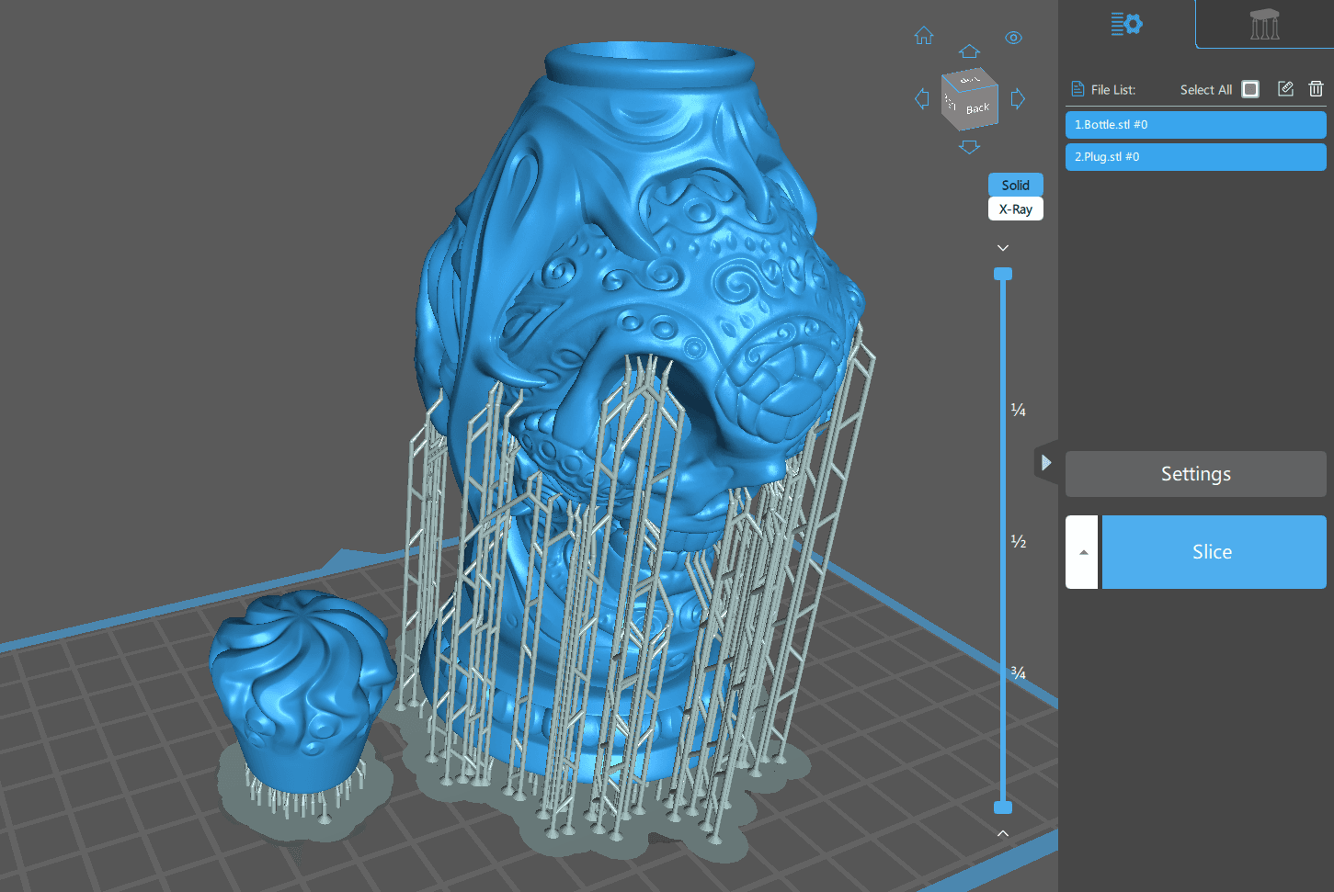Reset view with the Home icon

(x=924, y=36)
